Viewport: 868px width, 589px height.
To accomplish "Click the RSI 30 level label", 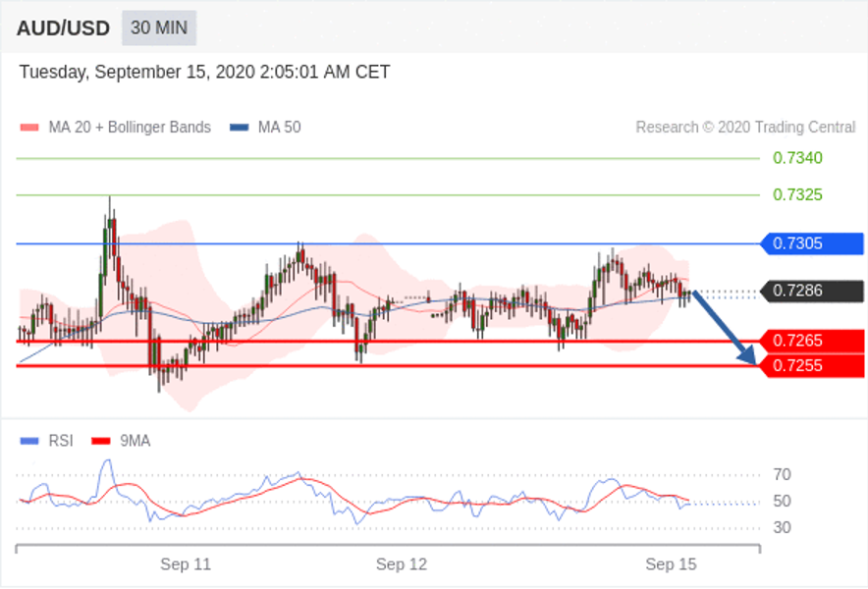I will click(783, 527).
